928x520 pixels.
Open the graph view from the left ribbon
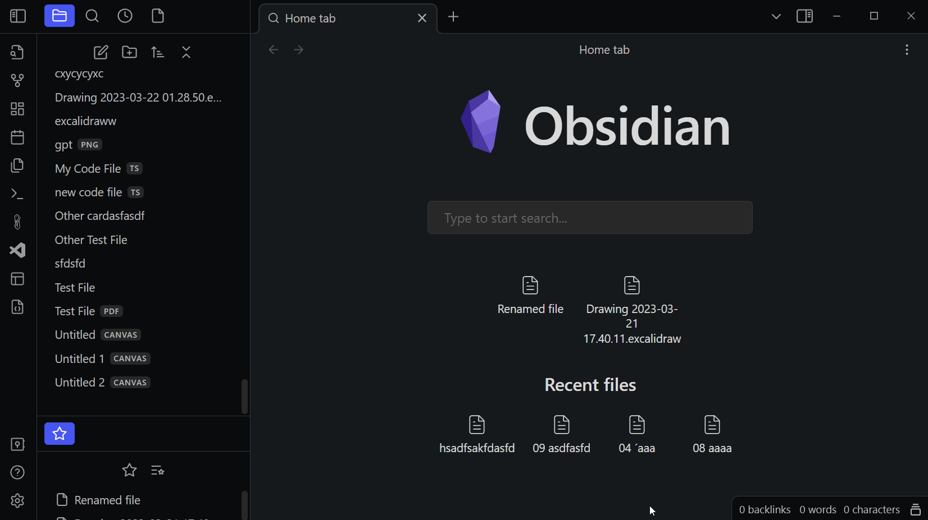tap(17, 80)
